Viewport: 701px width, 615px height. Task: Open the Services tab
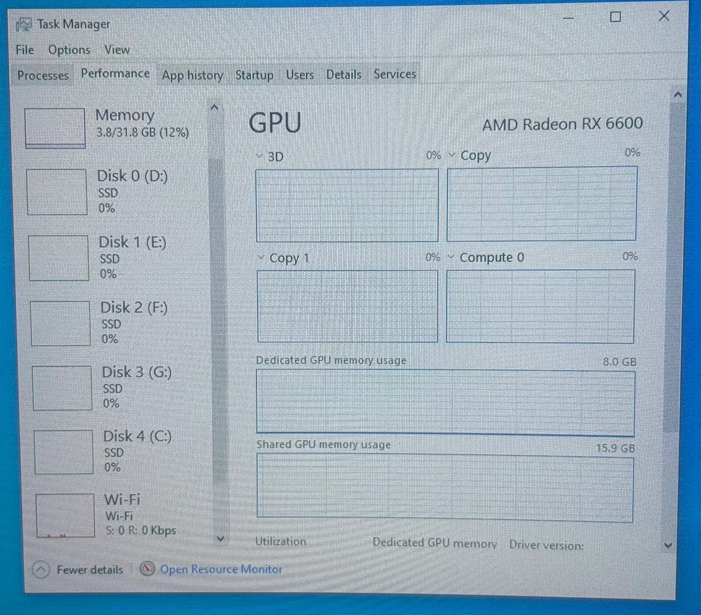pos(395,74)
